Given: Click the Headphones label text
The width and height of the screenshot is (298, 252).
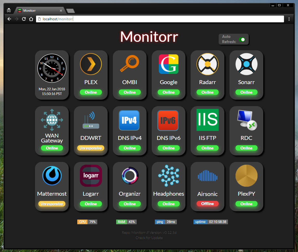Looking at the screenshot, I should [169, 194].
